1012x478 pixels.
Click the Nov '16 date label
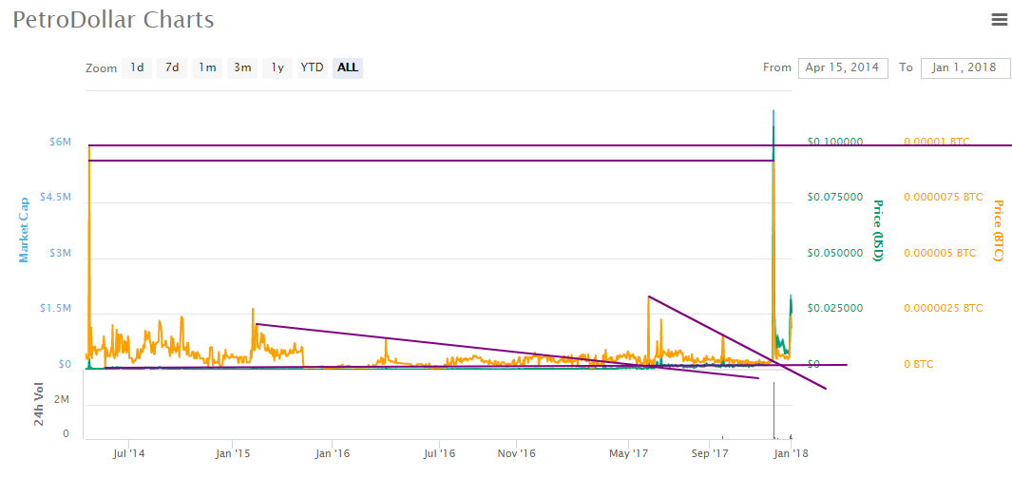pos(516,453)
